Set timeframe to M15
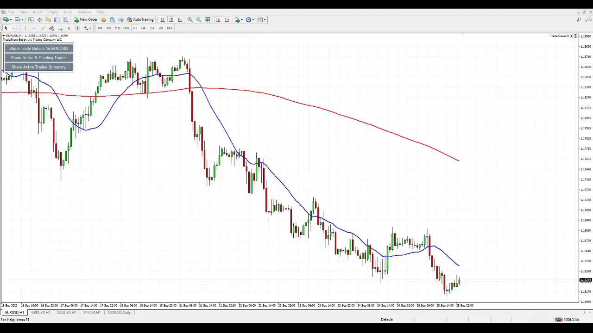The image size is (593, 333). point(117,28)
